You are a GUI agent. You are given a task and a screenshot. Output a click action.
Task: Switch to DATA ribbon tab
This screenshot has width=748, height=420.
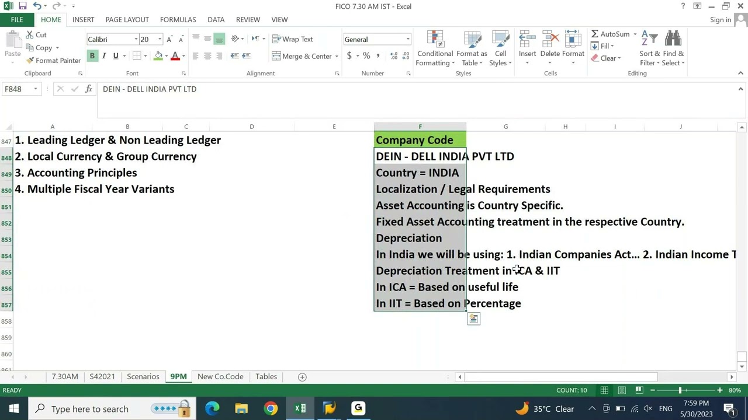click(x=216, y=20)
